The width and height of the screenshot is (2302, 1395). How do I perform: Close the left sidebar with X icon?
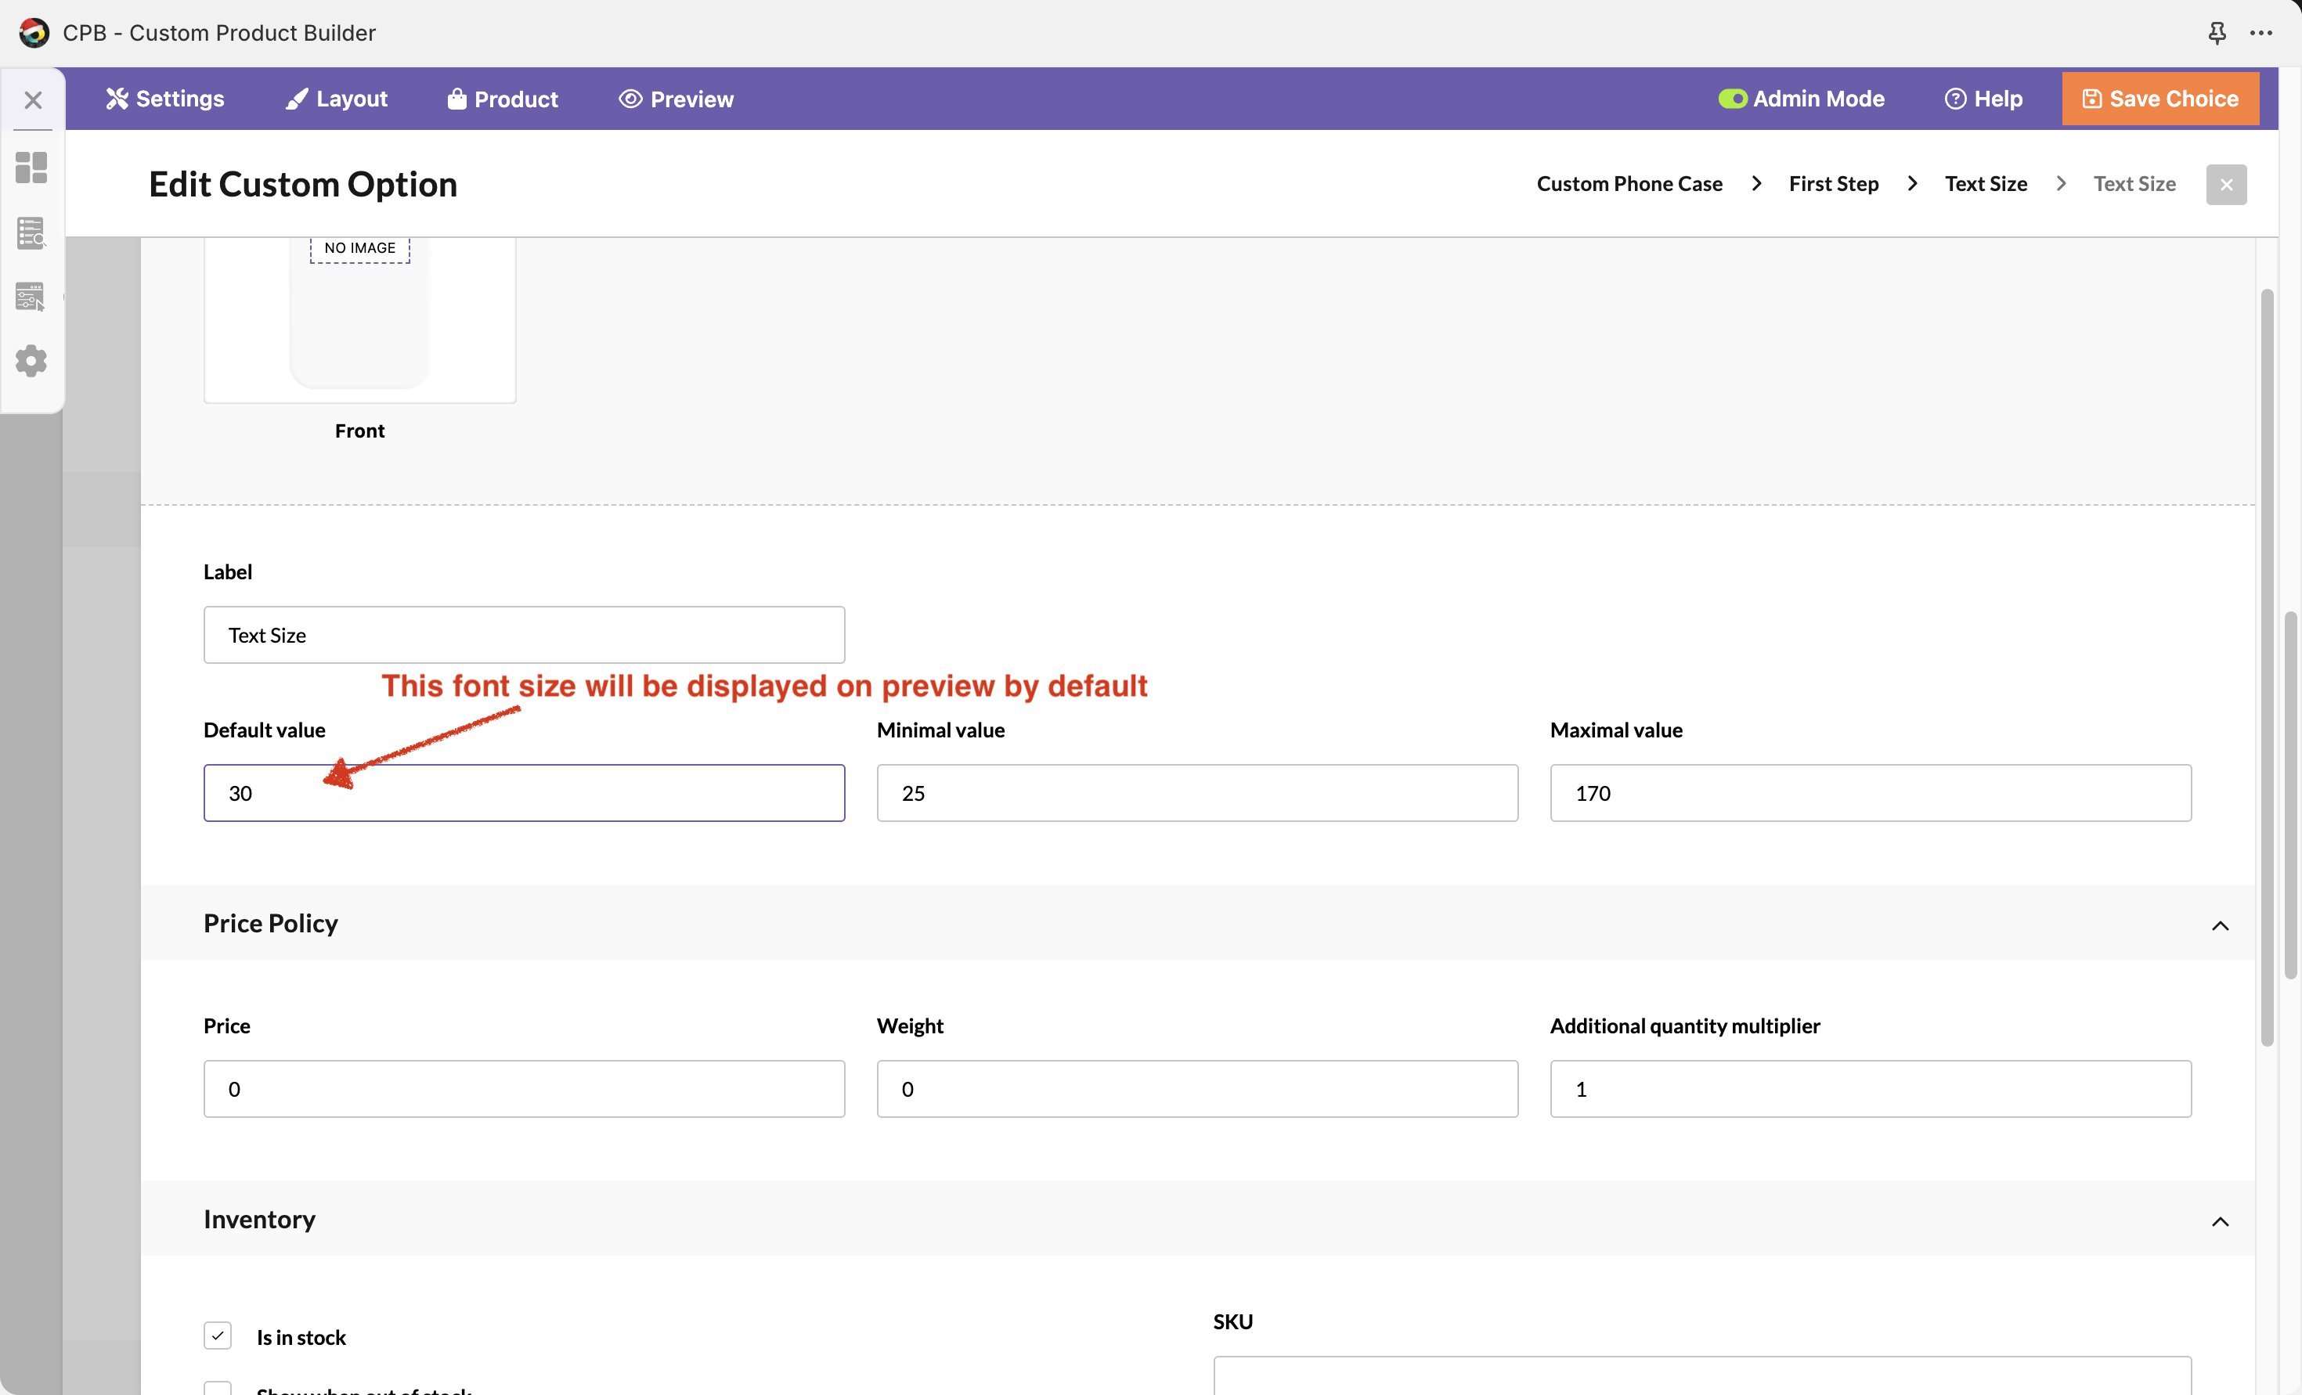pos(33,100)
